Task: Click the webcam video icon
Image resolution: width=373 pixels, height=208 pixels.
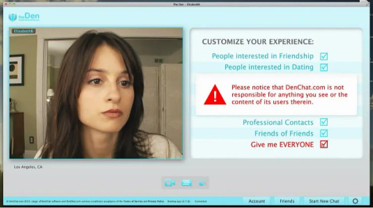Action: (170, 183)
